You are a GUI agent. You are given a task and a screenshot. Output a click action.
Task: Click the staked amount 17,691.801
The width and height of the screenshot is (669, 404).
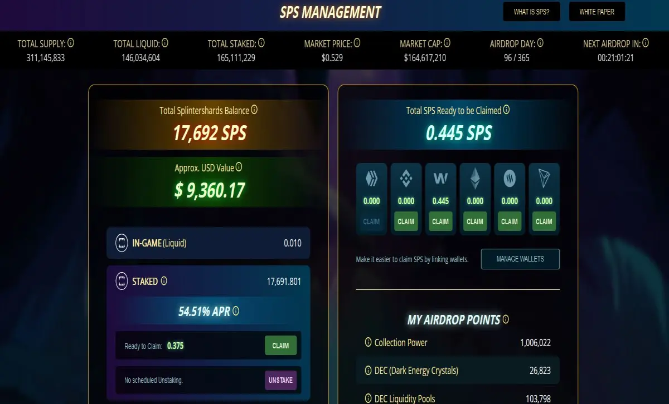pos(284,282)
